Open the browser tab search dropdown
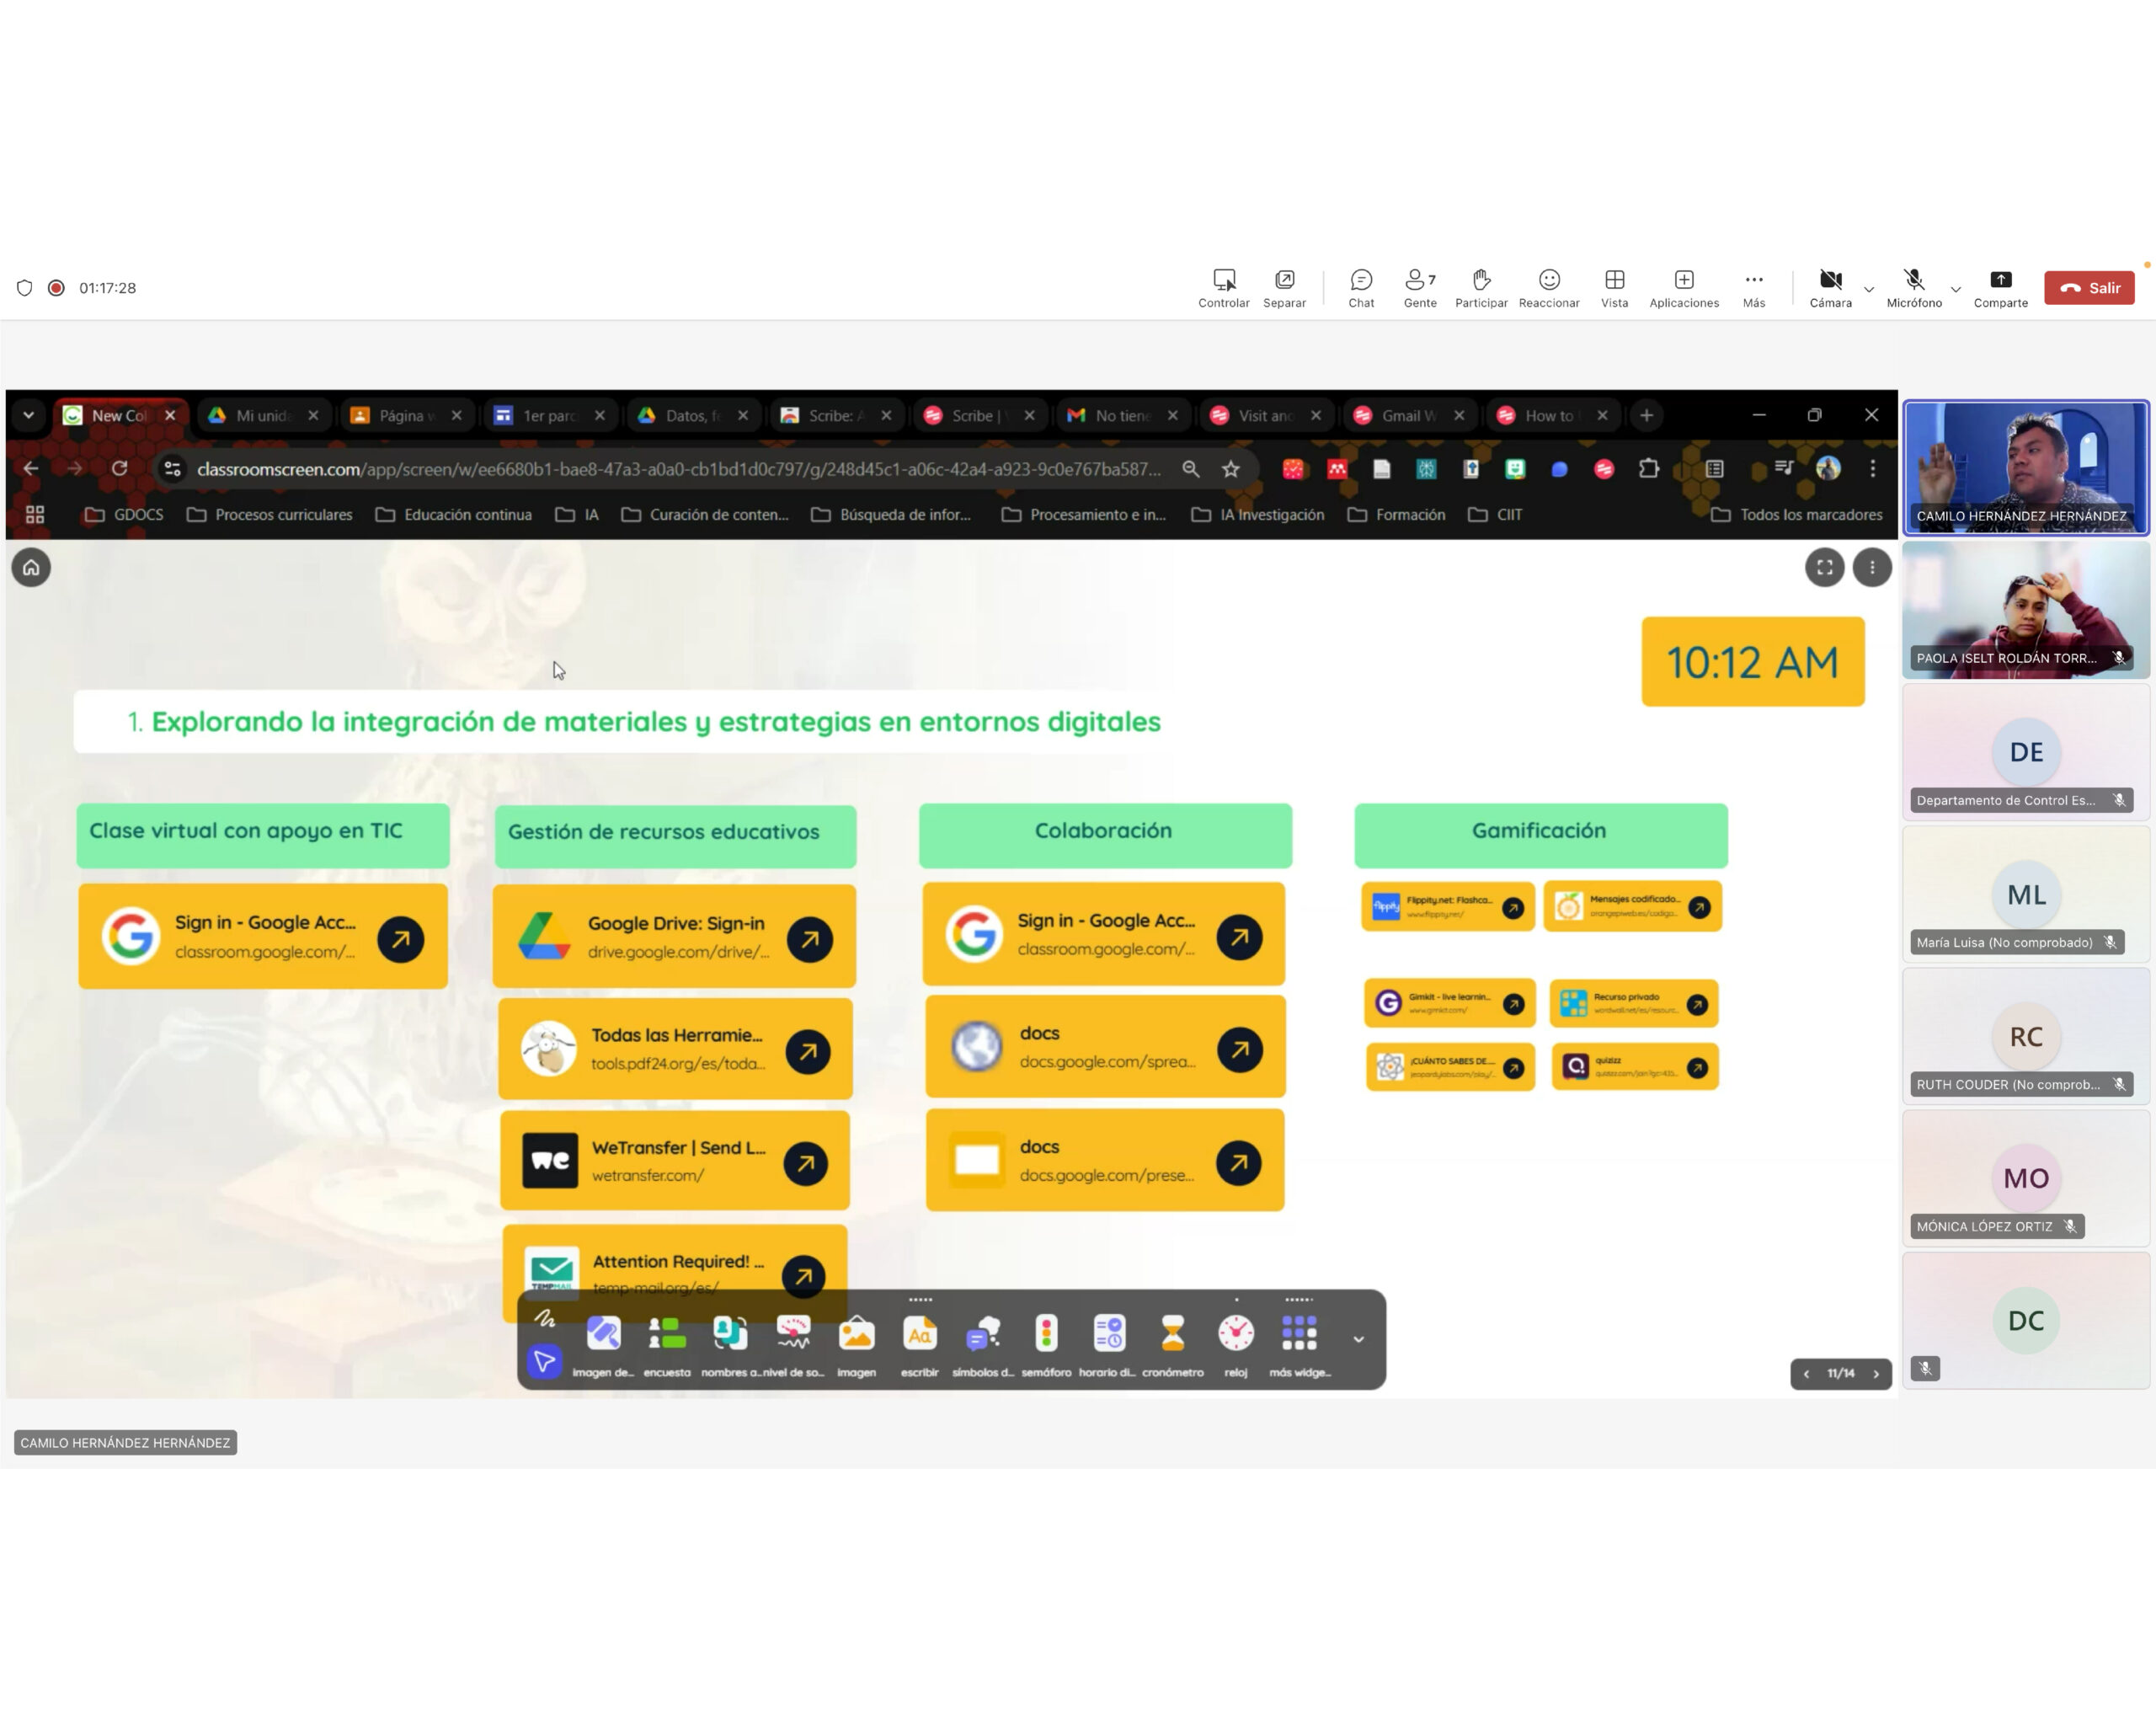The image size is (2156, 1725). 28,416
